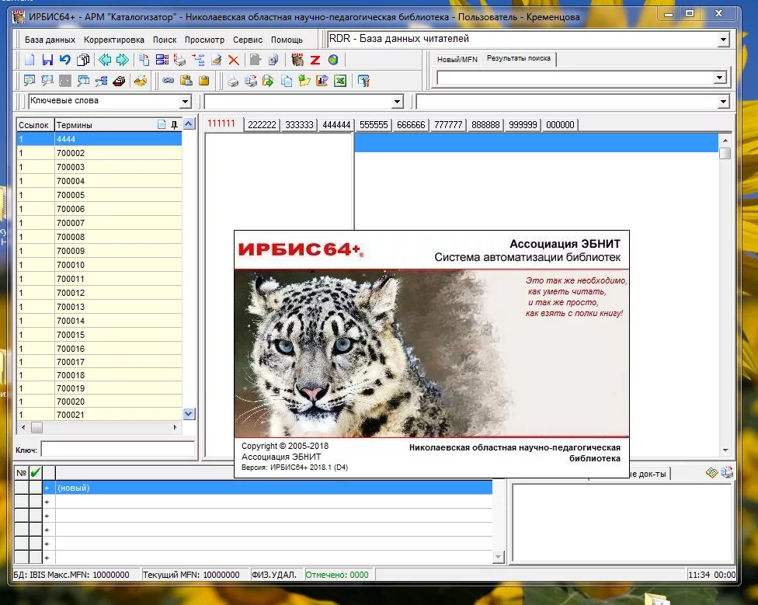Click the copy-record stacked pages icon
Image resolution: width=758 pixels, height=605 pixels.
[x=83, y=60]
